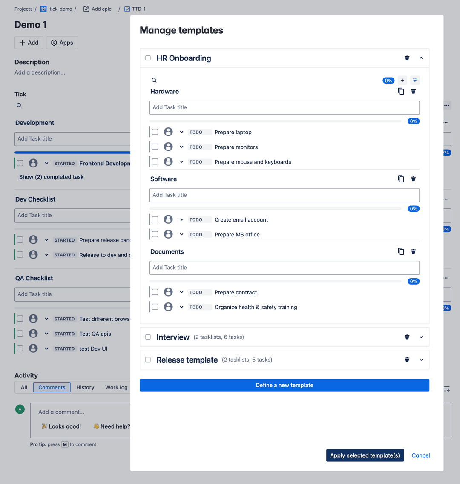This screenshot has height=484, width=460.
Task: Click the Add button under Demo 1
Action: 29,43
